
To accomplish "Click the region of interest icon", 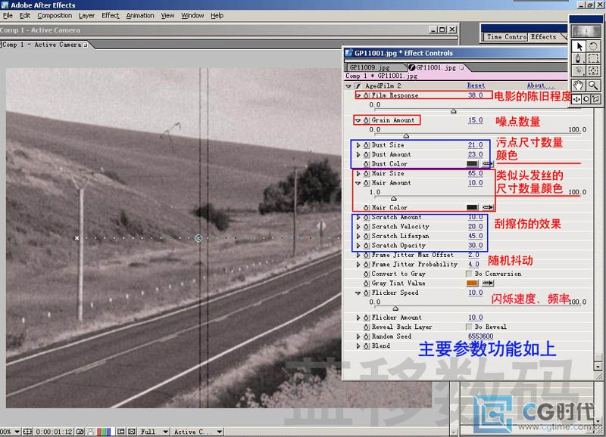I will 121,432.
